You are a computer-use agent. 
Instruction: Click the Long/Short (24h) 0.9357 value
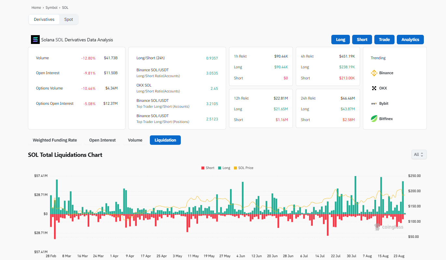[212, 58]
